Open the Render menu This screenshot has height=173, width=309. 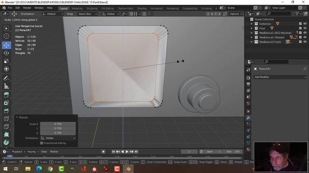pos(27,8)
